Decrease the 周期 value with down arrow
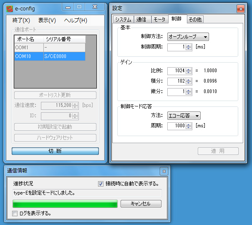Viewport: 252px width, 225px height. pyautogui.click(x=189, y=128)
